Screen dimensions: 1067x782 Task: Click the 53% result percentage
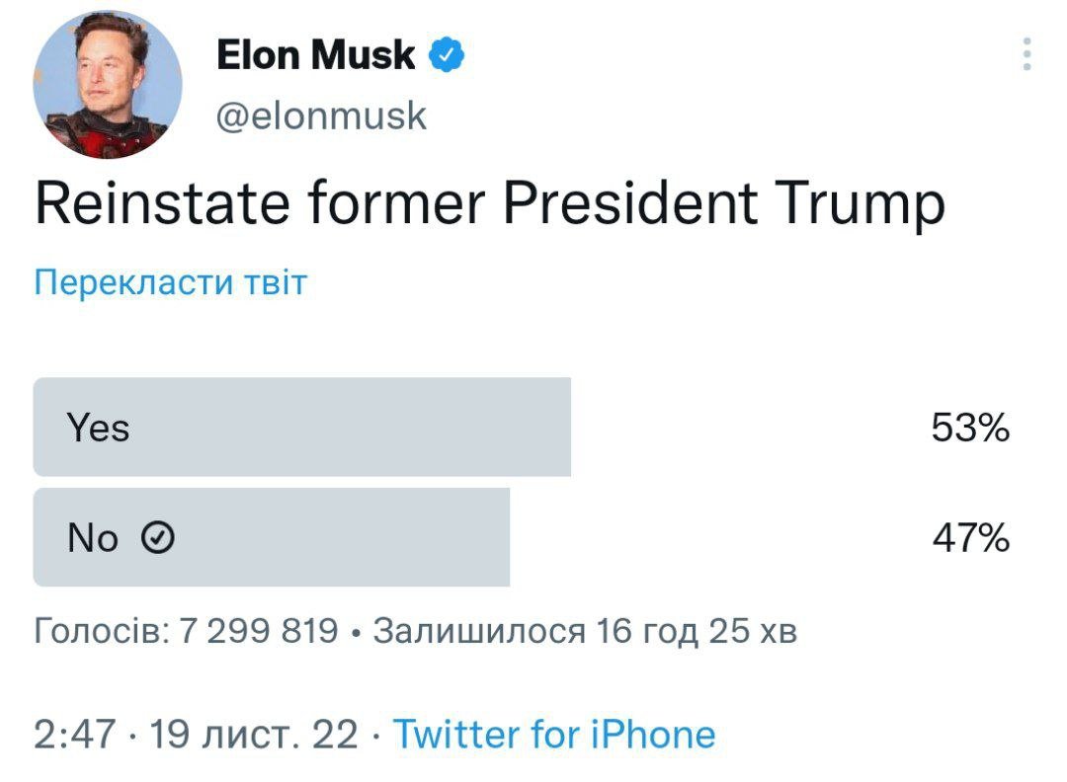coord(969,429)
